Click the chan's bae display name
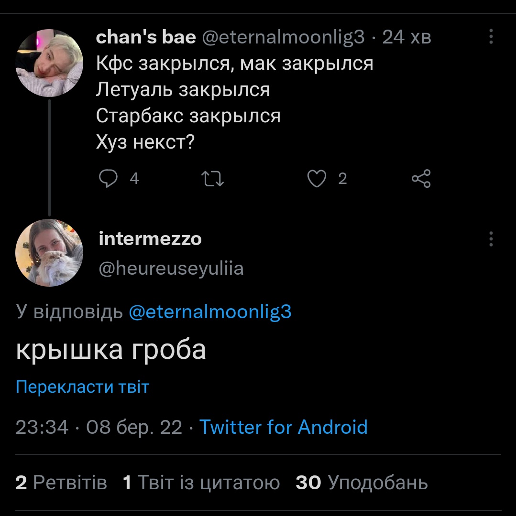The width and height of the screenshot is (516, 516). click(x=146, y=37)
